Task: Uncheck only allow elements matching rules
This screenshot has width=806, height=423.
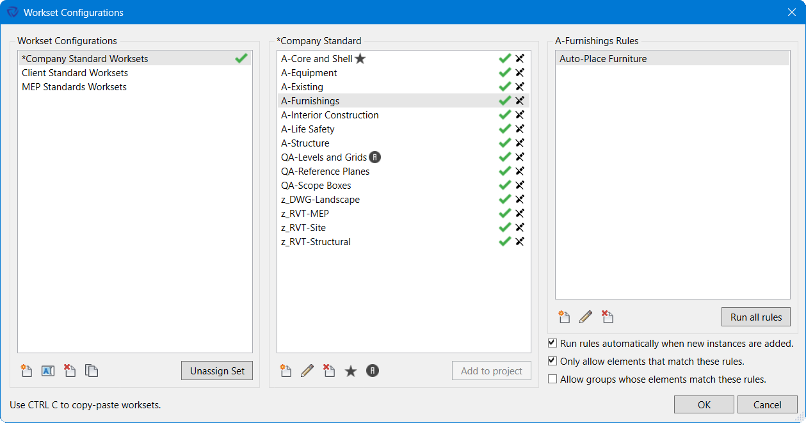Action: coord(552,362)
